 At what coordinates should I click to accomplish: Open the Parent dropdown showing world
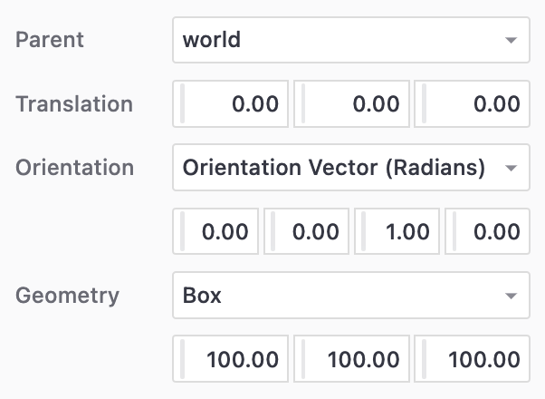[x=350, y=41]
